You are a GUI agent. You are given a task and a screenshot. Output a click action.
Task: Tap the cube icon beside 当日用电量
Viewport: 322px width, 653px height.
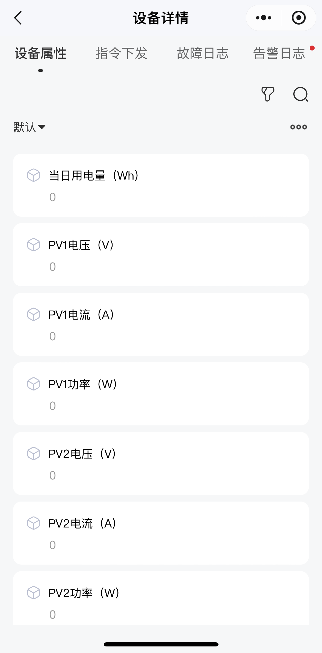point(34,175)
